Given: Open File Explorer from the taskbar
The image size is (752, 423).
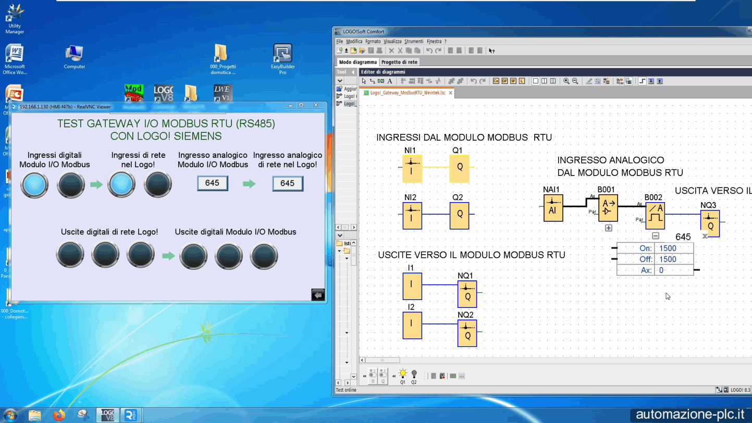Looking at the screenshot, I should pyautogui.click(x=35, y=415).
